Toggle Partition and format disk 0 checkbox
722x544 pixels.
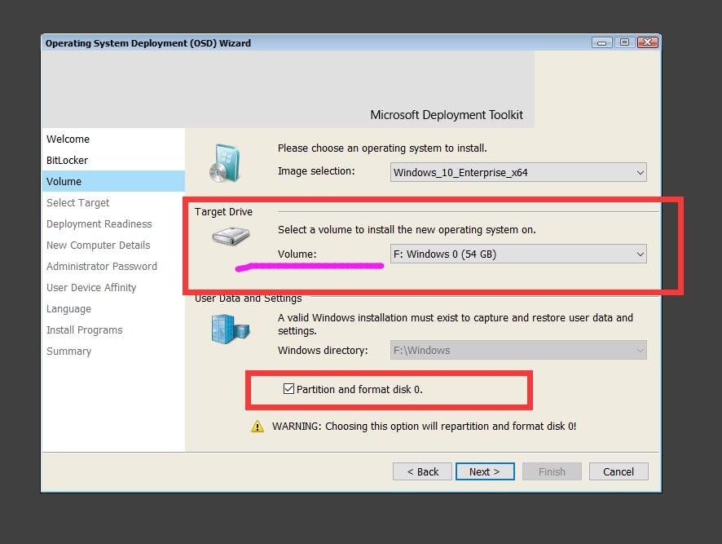coord(288,389)
